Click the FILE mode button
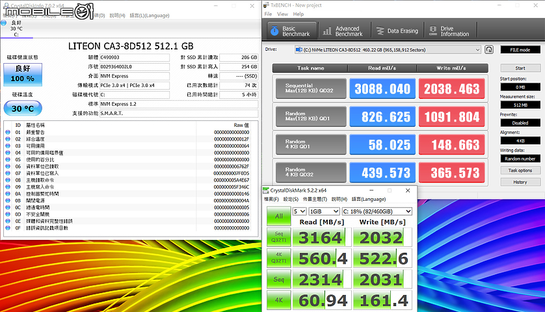Screen dimensions: 545x312 pyautogui.click(x=520, y=49)
